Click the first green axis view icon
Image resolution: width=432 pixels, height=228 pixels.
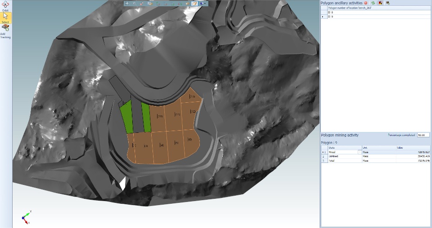pos(158,3)
